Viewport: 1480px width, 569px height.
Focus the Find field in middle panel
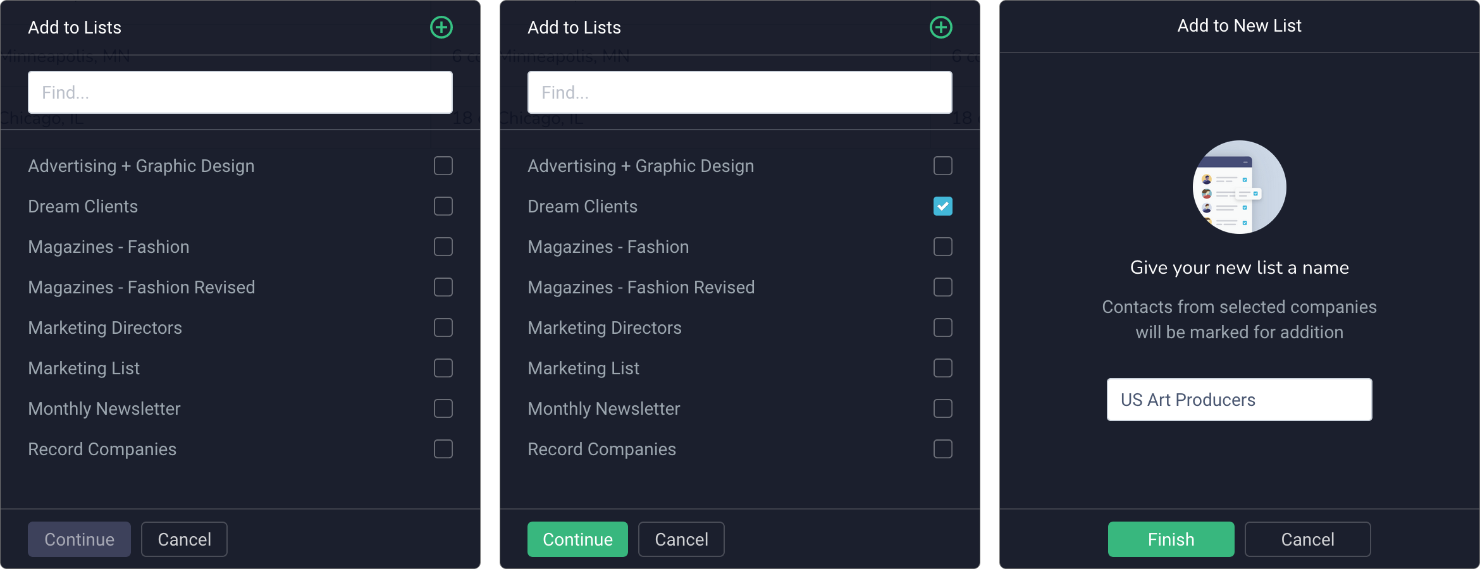coord(740,92)
